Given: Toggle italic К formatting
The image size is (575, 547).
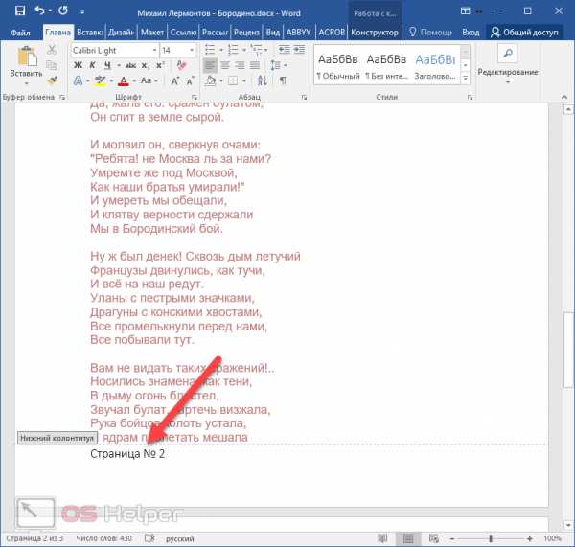Looking at the screenshot, I should (92, 65).
